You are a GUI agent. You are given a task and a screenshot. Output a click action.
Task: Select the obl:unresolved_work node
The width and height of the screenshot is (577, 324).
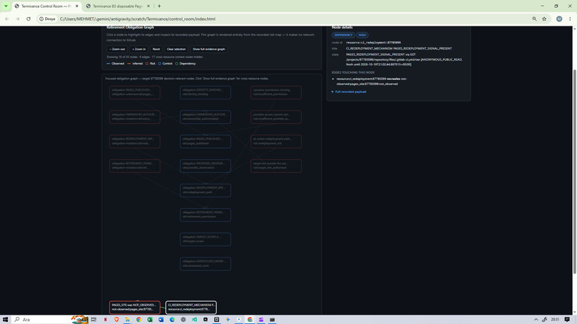pos(205,264)
